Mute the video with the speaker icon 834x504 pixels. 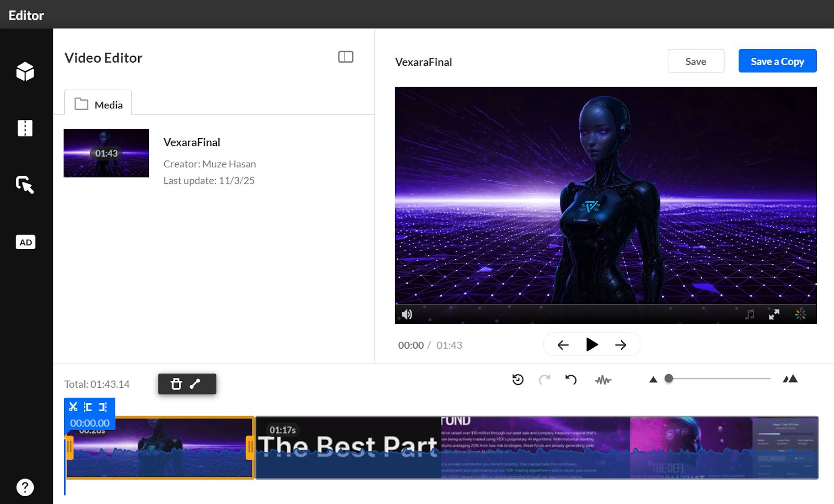[407, 314]
